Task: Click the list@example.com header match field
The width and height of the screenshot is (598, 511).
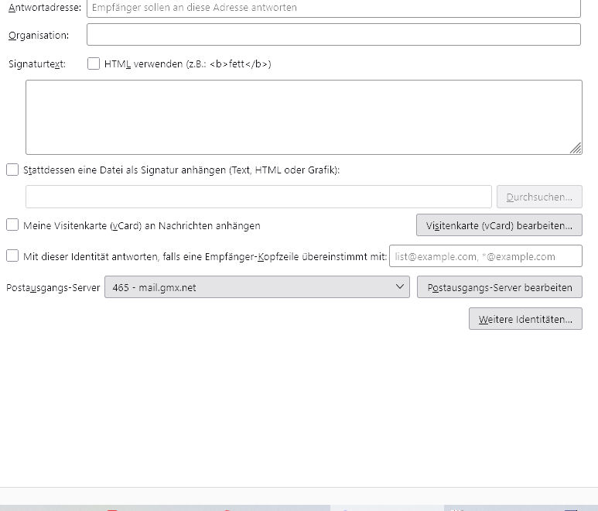Action: [486, 256]
